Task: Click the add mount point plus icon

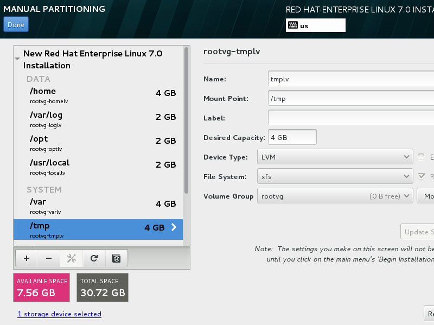Action: click(x=27, y=258)
